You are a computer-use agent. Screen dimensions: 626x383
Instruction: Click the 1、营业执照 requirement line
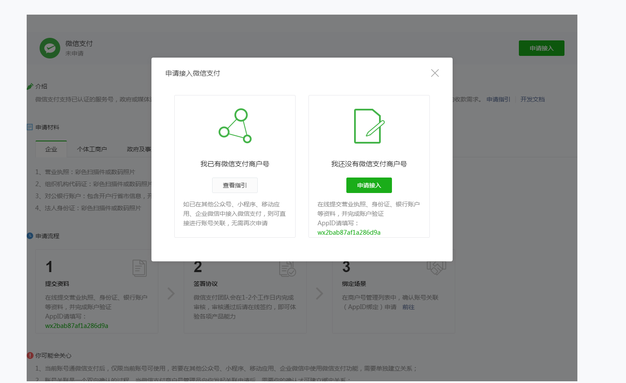(85, 172)
